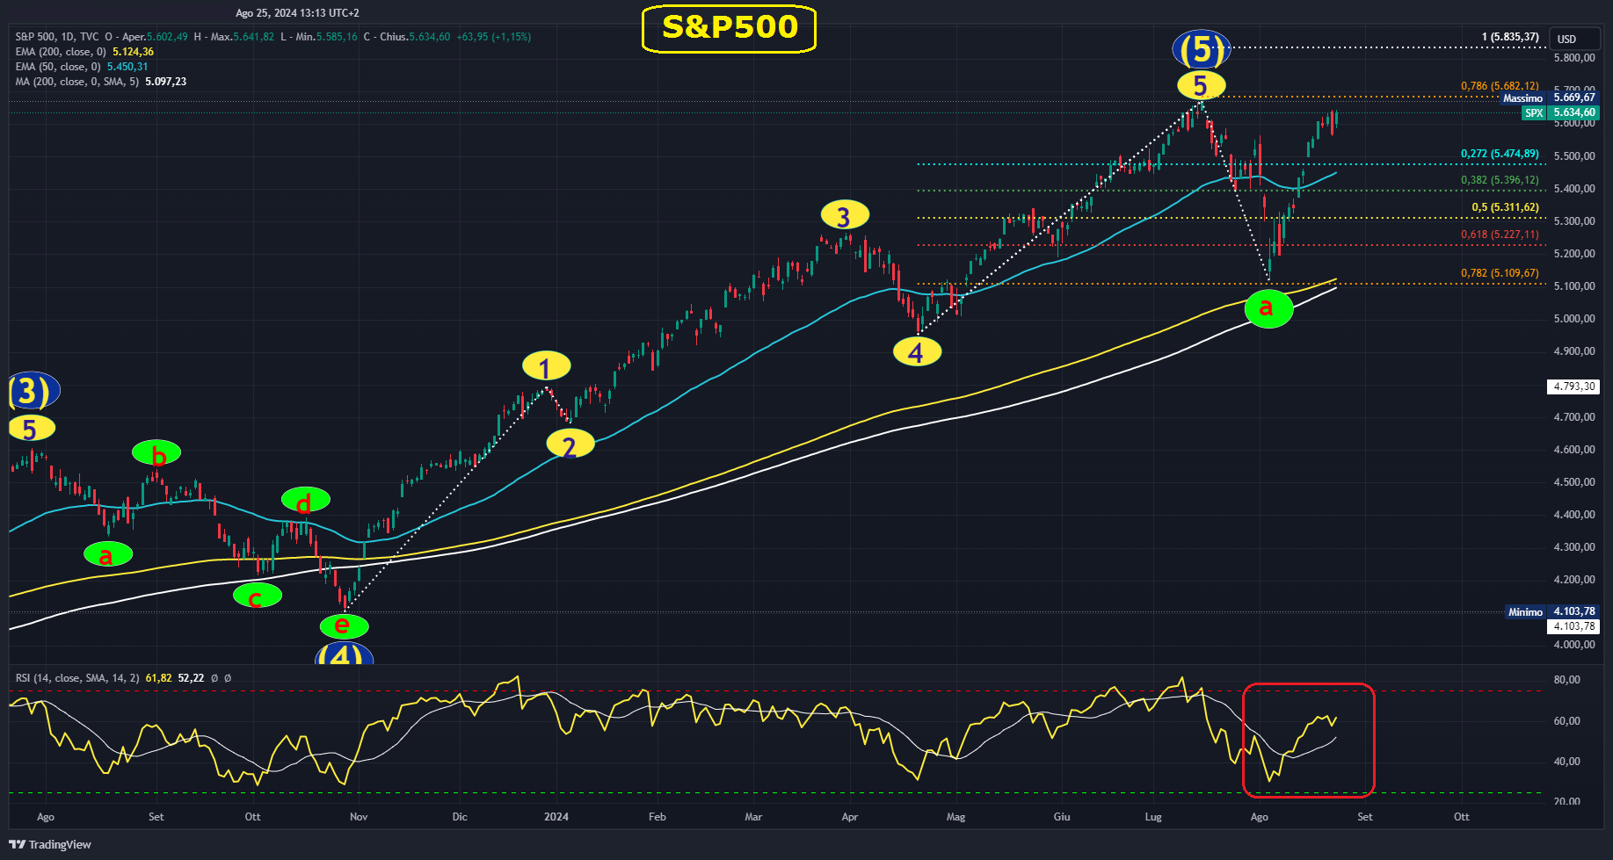
Task: Select the green e wave label
Action: pos(344,626)
